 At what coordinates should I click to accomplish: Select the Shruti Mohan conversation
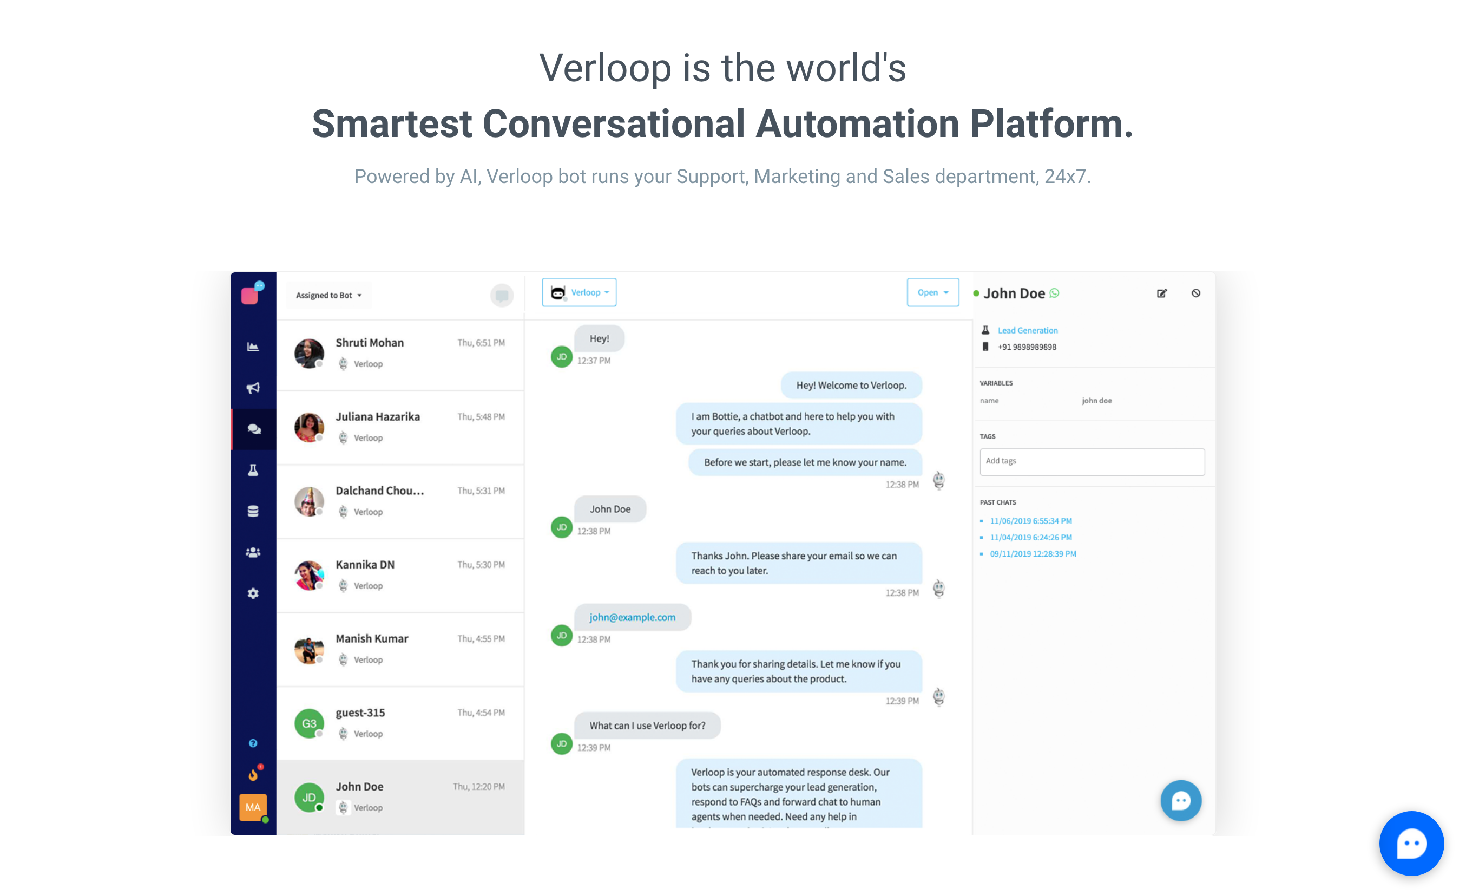(401, 355)
